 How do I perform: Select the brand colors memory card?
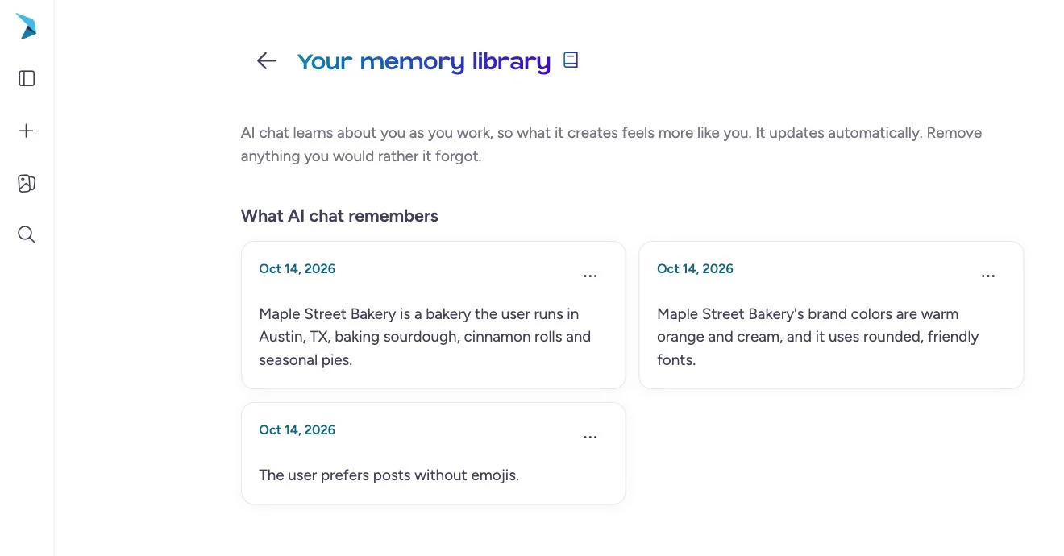pyautogui.click(x=831, y=315)
